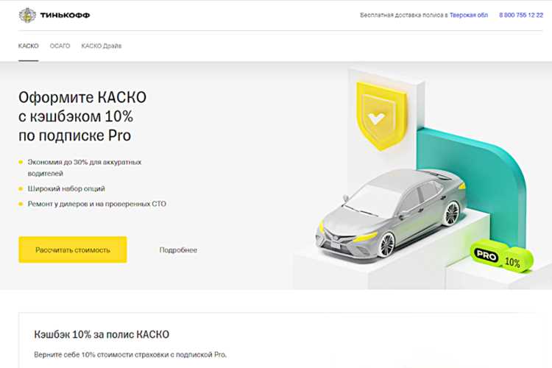552x368 pixels.
Task: Open the КАСКО tab
Action: pyautogui.click(x=29, y=46)
